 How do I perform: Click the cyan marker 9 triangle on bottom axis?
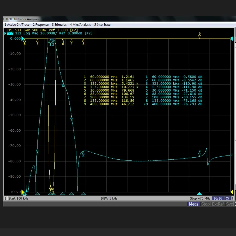200,194
